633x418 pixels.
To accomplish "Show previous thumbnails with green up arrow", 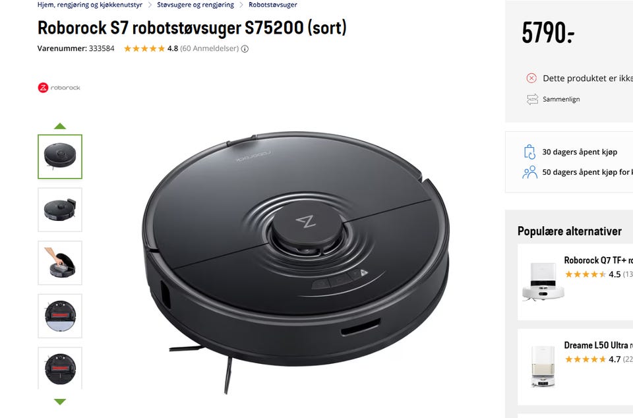I will coord(60,126).
